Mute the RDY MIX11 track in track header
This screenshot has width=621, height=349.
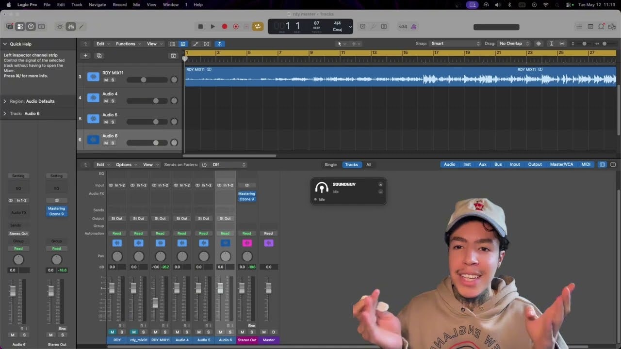pyautogui.click(x=106, y=80)
